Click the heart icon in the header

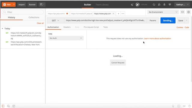coord(170,5)
